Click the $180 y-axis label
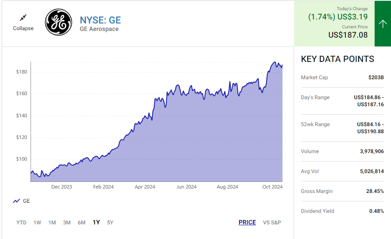Image resolution: width=391 pixels, height=239 pixels. [x=22, y=72]
